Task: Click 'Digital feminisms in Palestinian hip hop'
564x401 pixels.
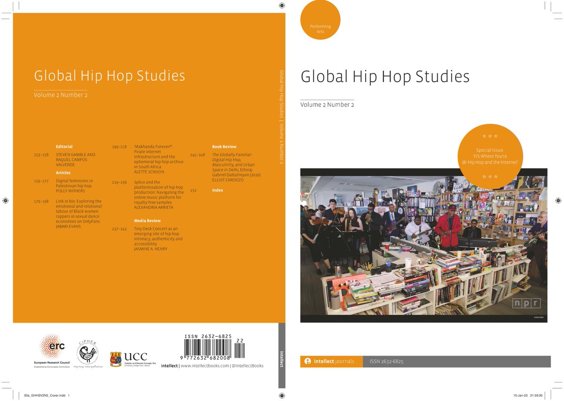Action: coord(74,183)
